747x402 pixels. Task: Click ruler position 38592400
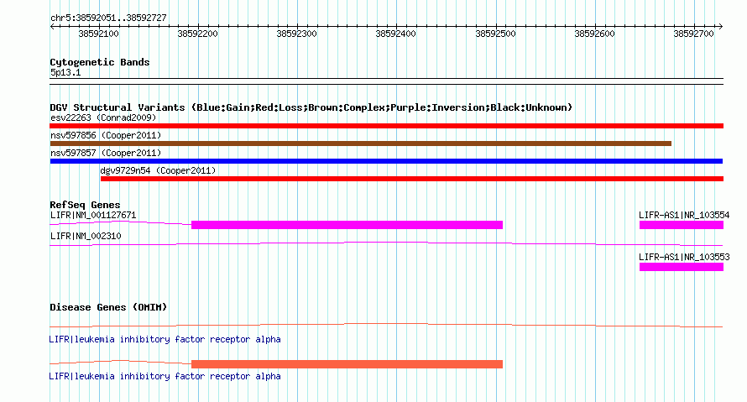tap(396, 34)
